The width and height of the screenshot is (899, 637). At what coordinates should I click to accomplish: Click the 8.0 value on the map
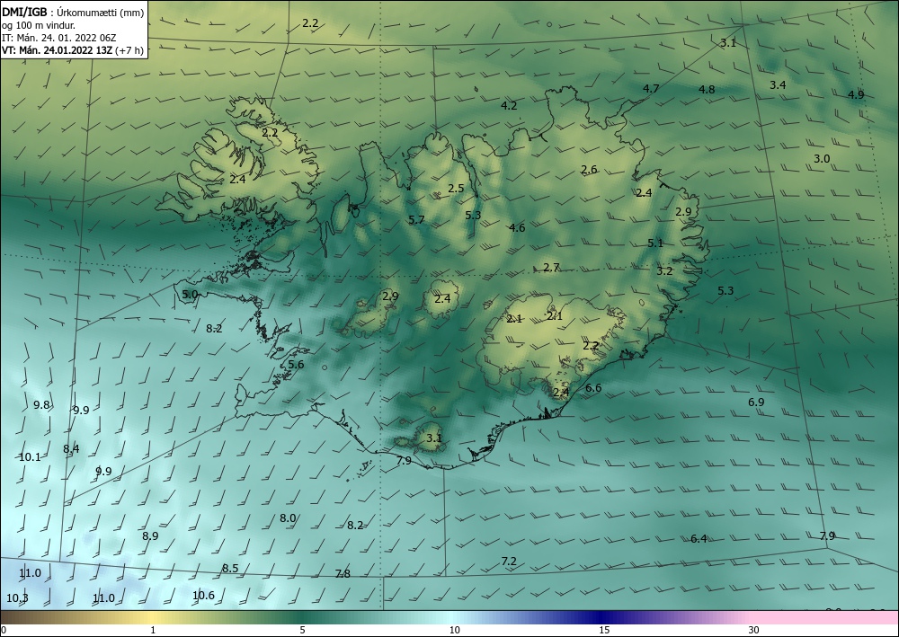pyautogui.click(x=288, y=518)
